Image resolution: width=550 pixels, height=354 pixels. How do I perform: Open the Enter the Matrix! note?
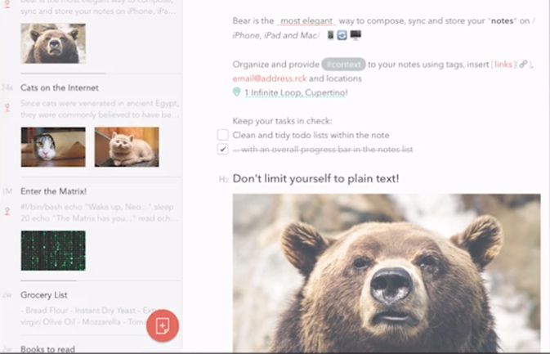[x=53, y=191]
